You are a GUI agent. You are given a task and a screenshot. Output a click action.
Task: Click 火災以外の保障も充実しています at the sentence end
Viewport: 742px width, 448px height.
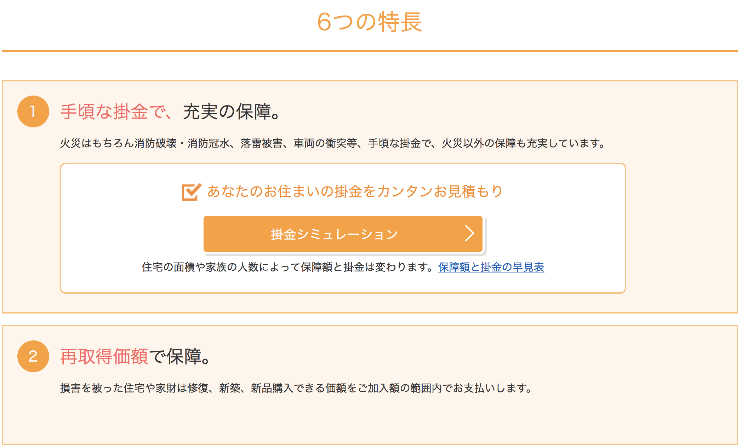point(521,143)
